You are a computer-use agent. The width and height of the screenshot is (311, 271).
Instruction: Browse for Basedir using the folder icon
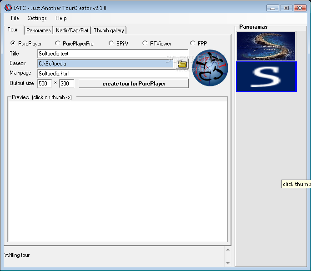[182, 64]
